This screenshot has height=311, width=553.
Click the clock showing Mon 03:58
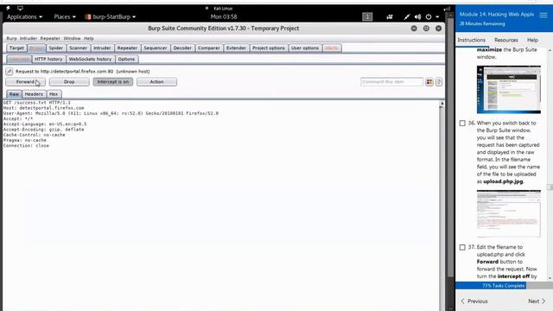point(224,16)
